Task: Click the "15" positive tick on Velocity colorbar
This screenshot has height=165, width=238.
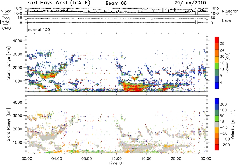Action: click(222, 122)
